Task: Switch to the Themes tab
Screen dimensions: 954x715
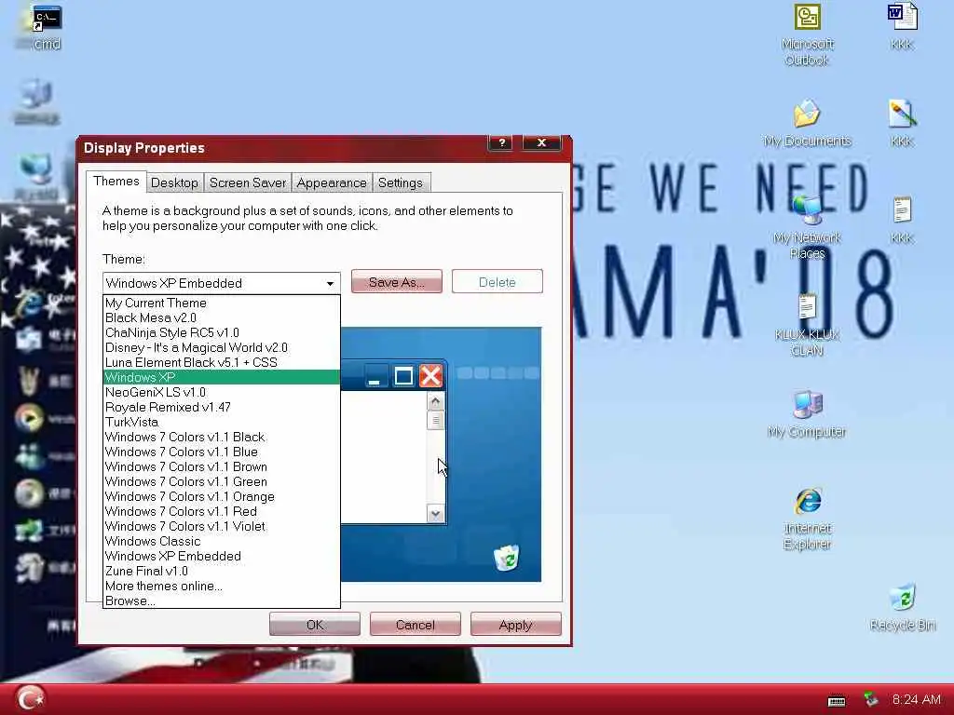Action: coord(116,182)
